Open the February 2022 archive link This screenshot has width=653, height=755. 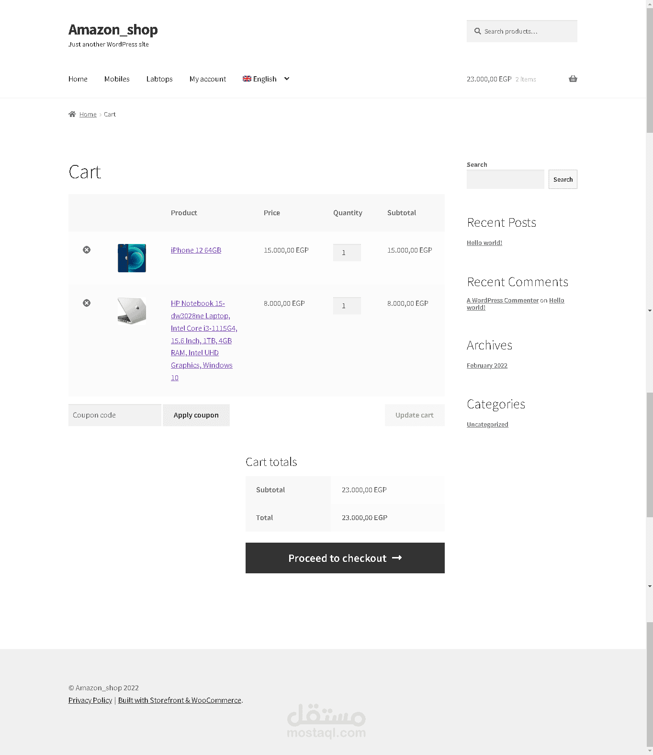click(x=487, y=366)
